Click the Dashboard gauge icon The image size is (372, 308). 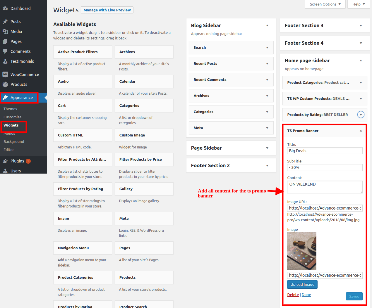point(5,8)
